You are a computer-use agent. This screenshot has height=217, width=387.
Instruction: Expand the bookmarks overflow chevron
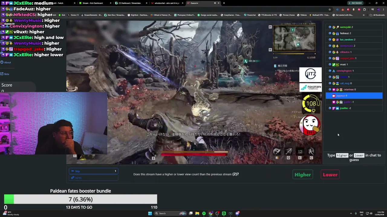[x=364, y=15]
